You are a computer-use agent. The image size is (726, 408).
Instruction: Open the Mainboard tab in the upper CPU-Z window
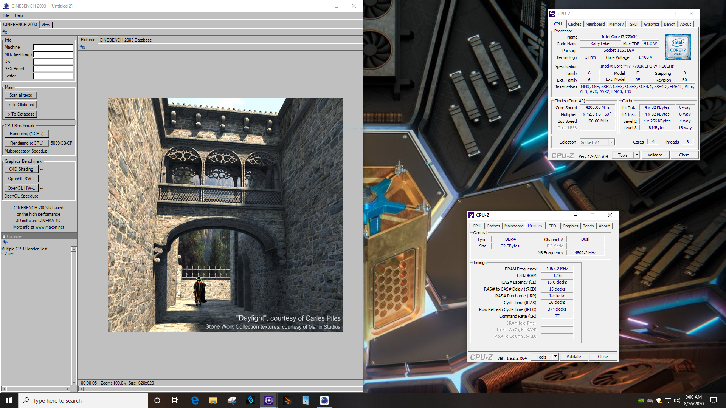pyautogui.click(x=595, y=24)
